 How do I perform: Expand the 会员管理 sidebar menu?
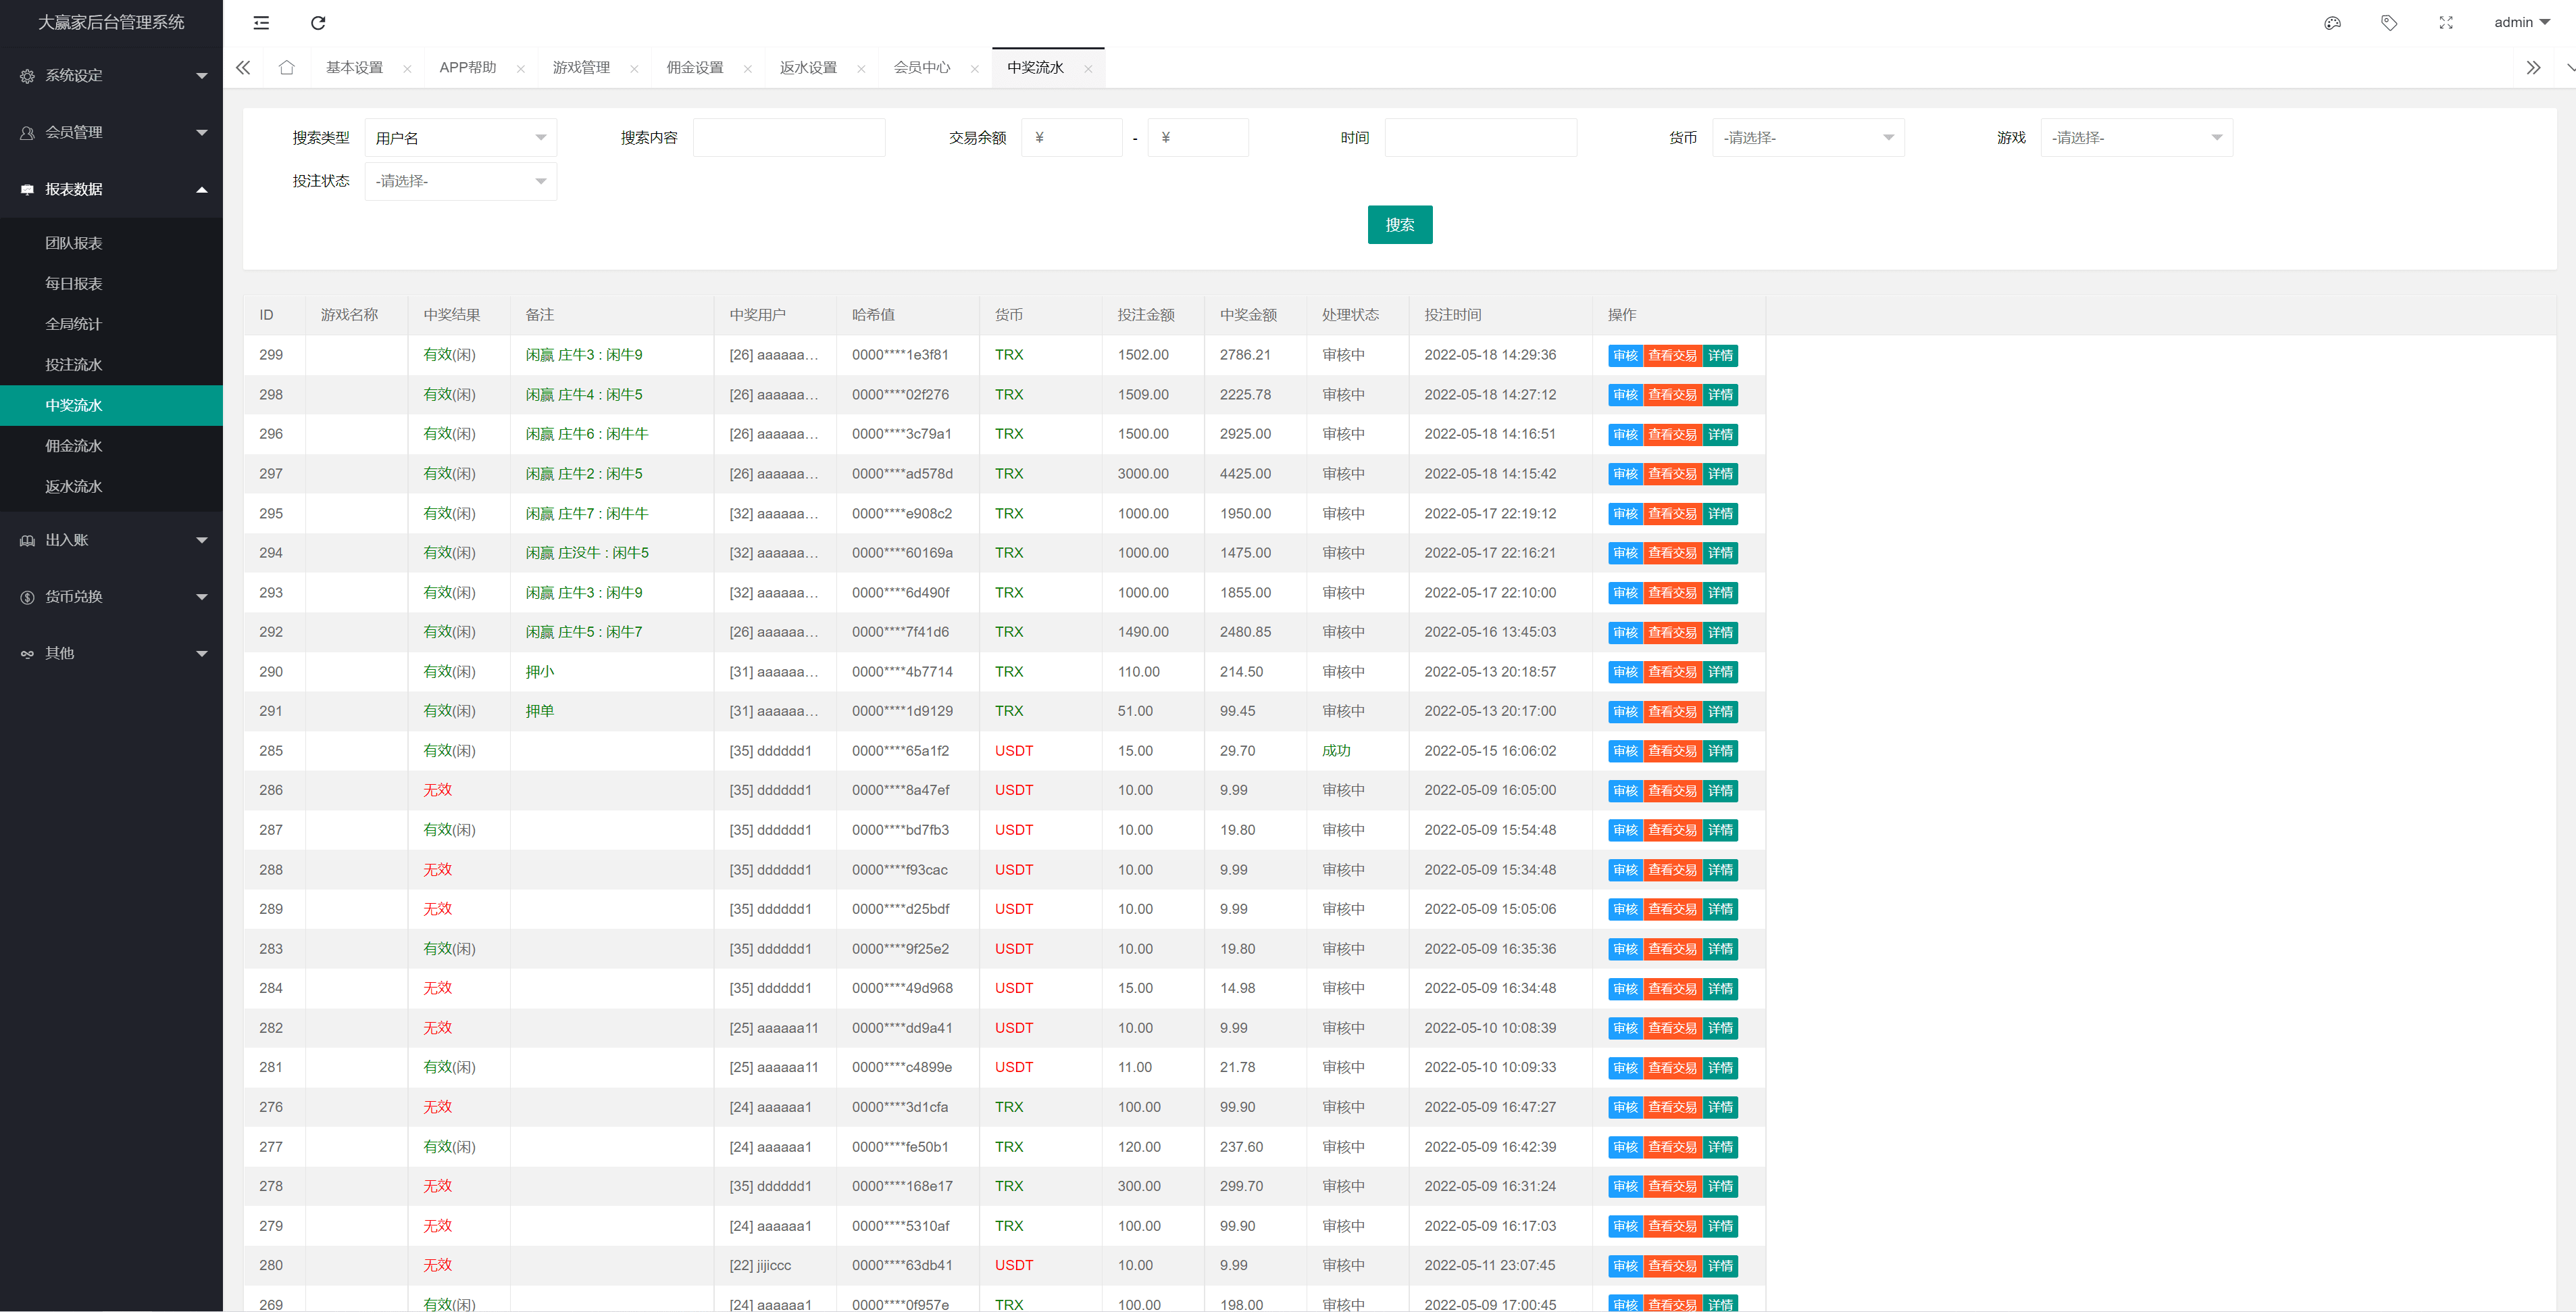pos(111,132)
